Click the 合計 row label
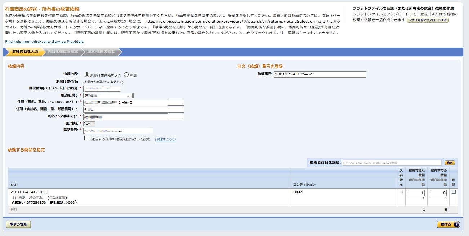Image resolution: width=469 pixels, height=236 pixels. [x=14, y=209]
